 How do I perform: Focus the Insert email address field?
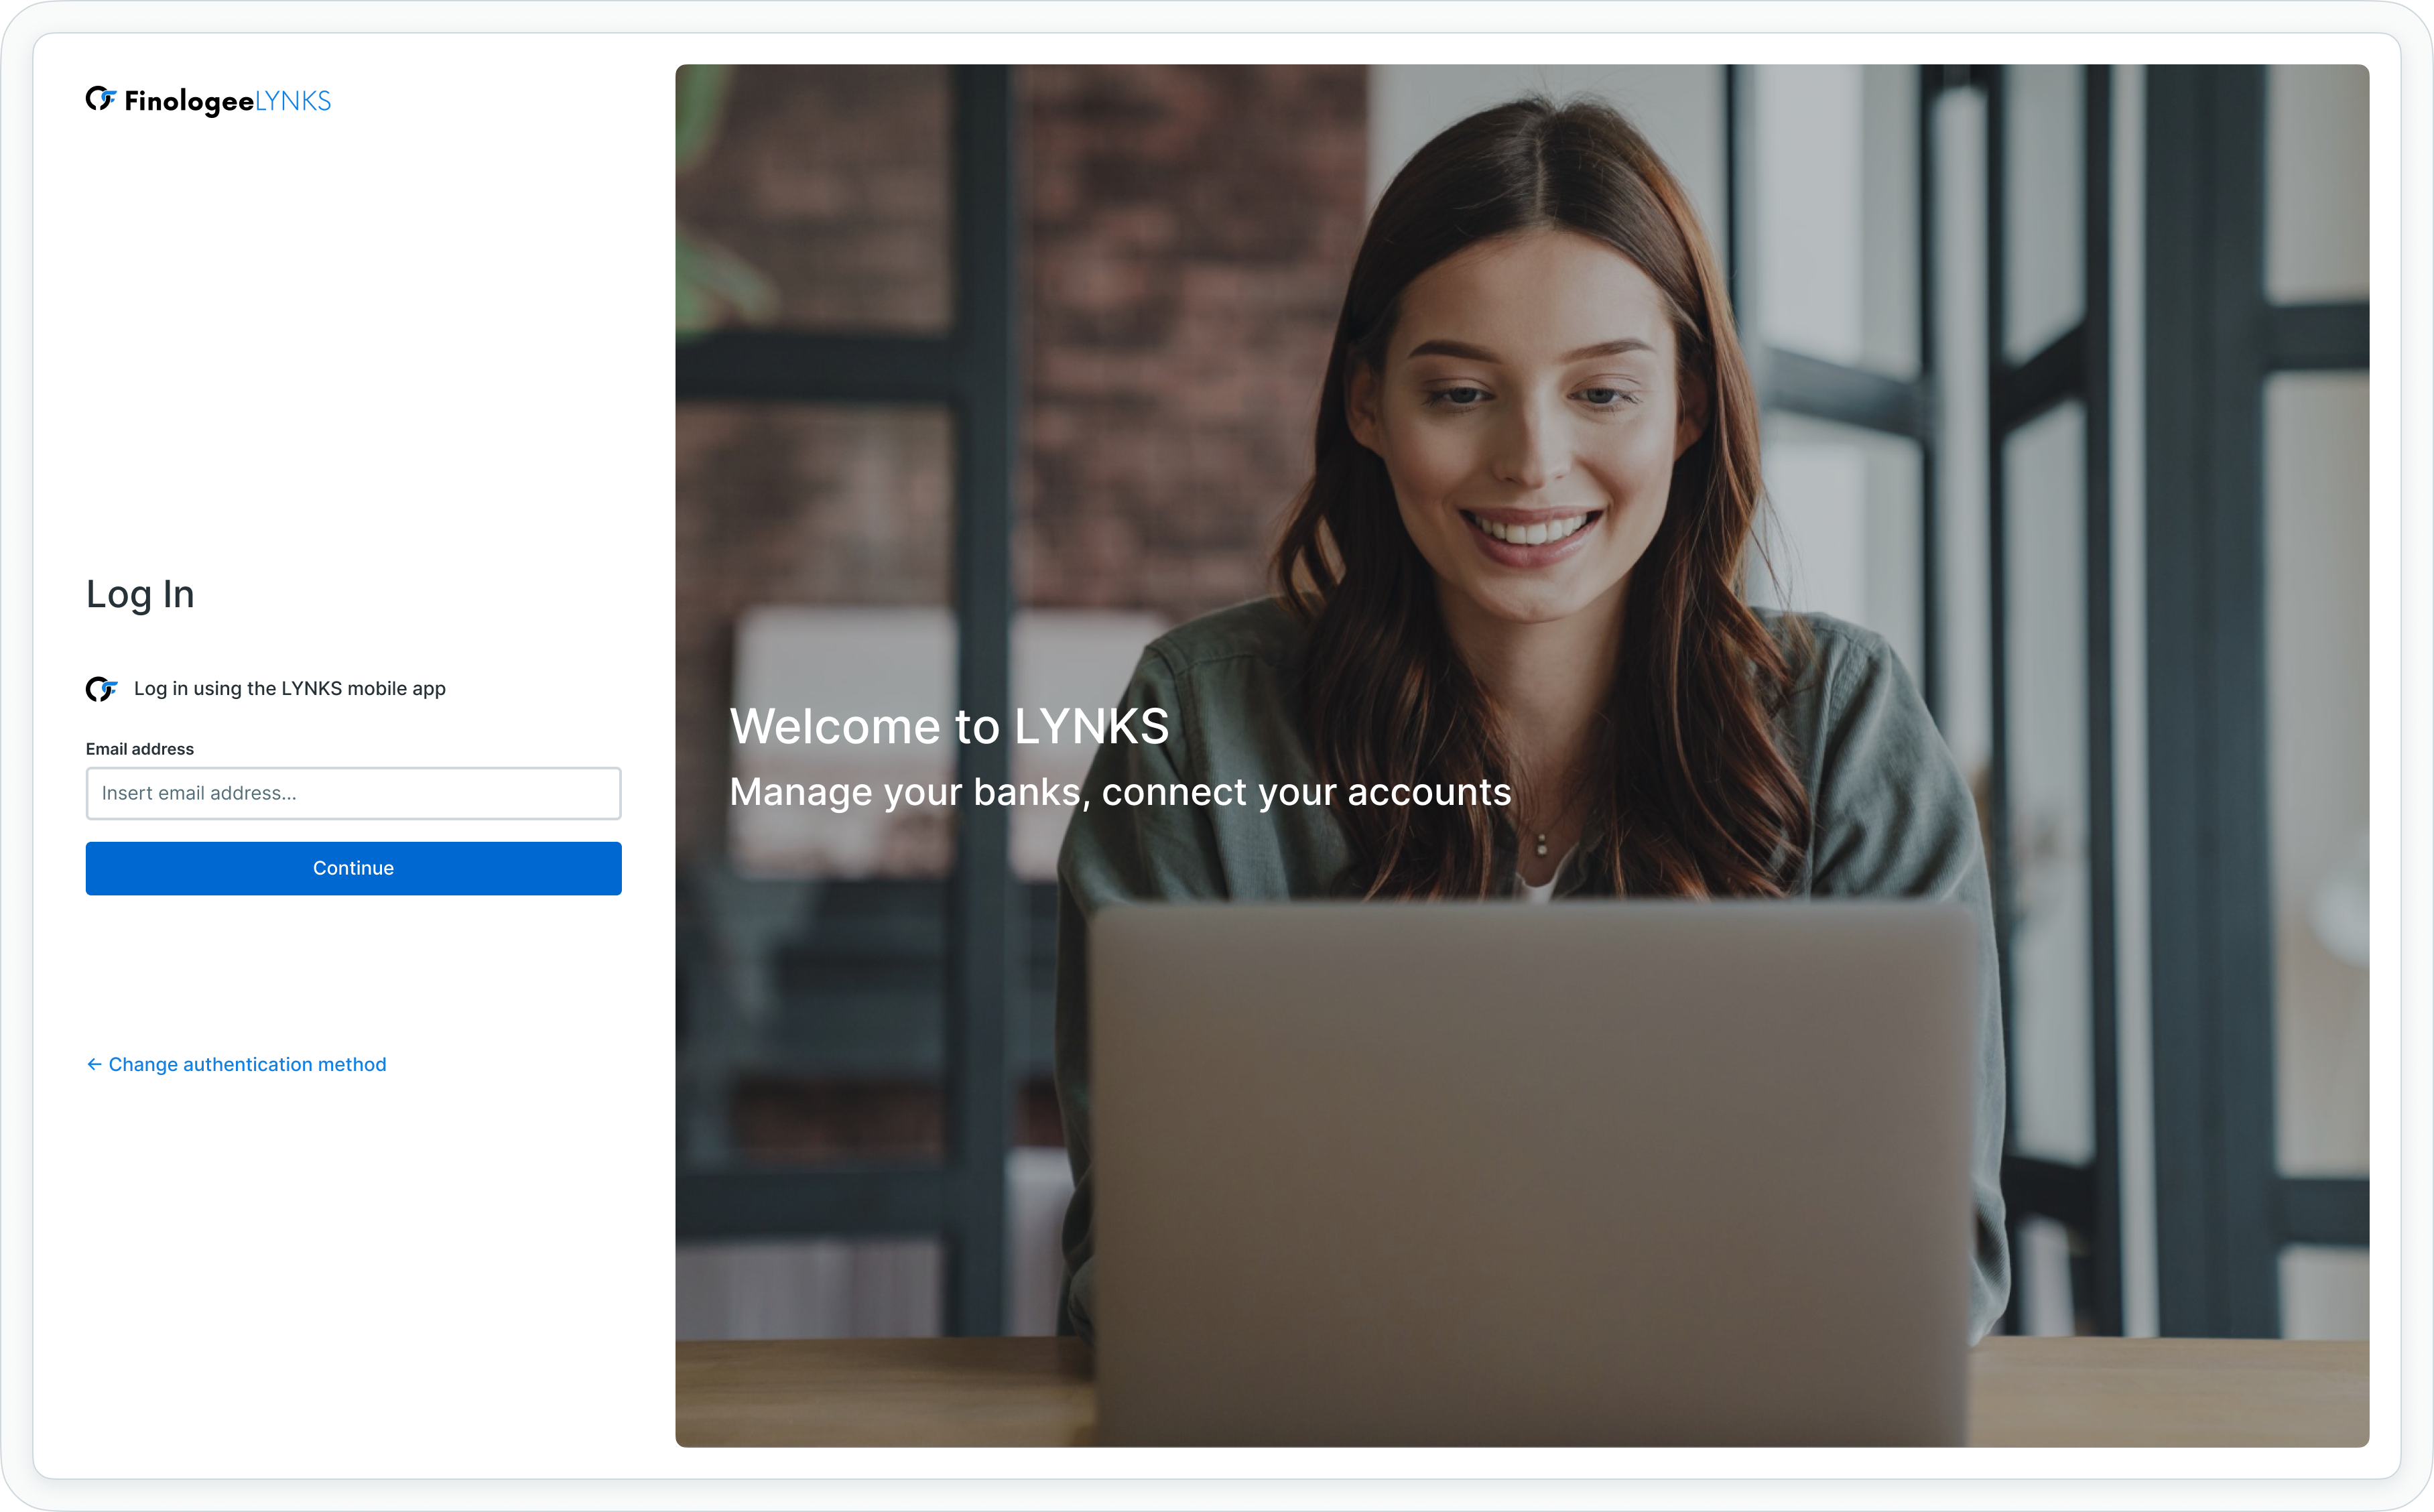point(353,793)
